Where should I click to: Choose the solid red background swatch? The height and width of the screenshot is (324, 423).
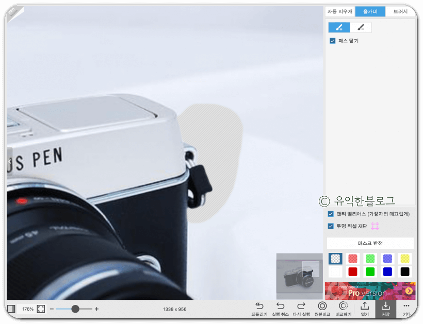[x=353, y=272]
